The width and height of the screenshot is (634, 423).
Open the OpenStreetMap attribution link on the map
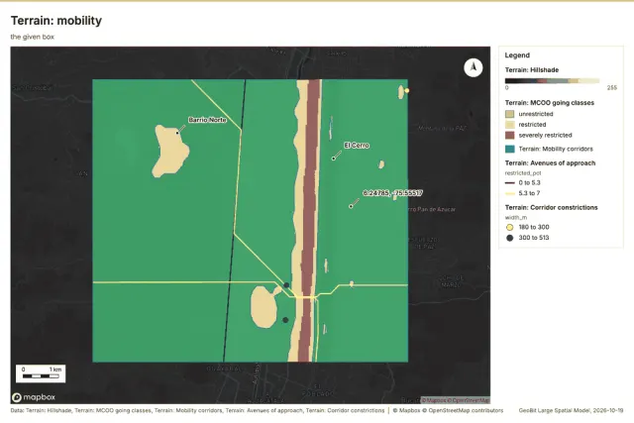click(468, 400)
